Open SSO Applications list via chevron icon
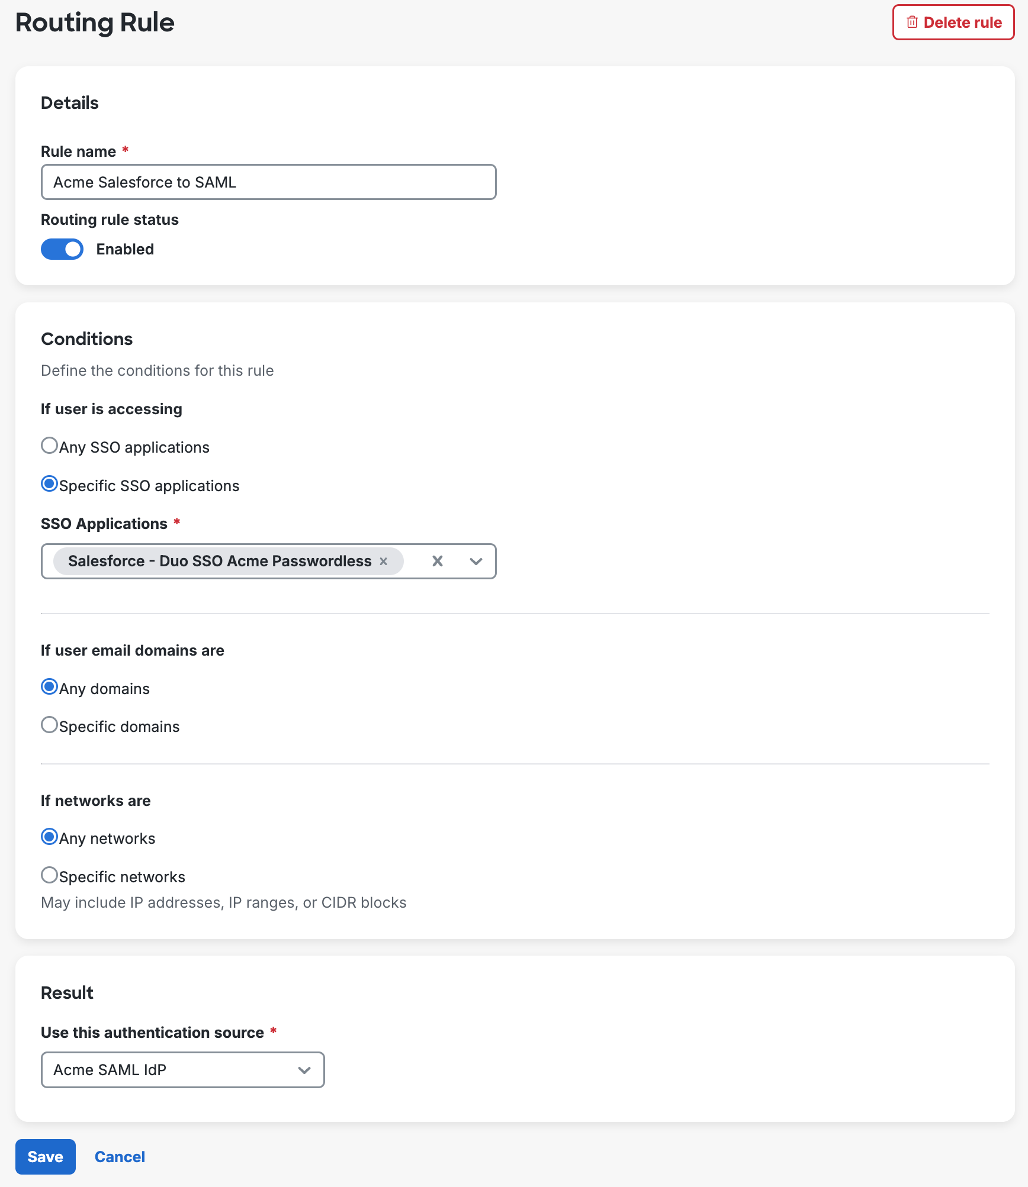Image resolution: width=1028 pixels, height=1187 pixels. (x=476, y=561)
